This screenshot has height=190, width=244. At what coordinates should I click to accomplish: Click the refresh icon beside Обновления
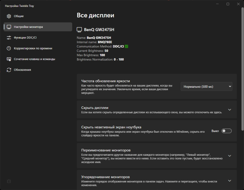[9, 70]
